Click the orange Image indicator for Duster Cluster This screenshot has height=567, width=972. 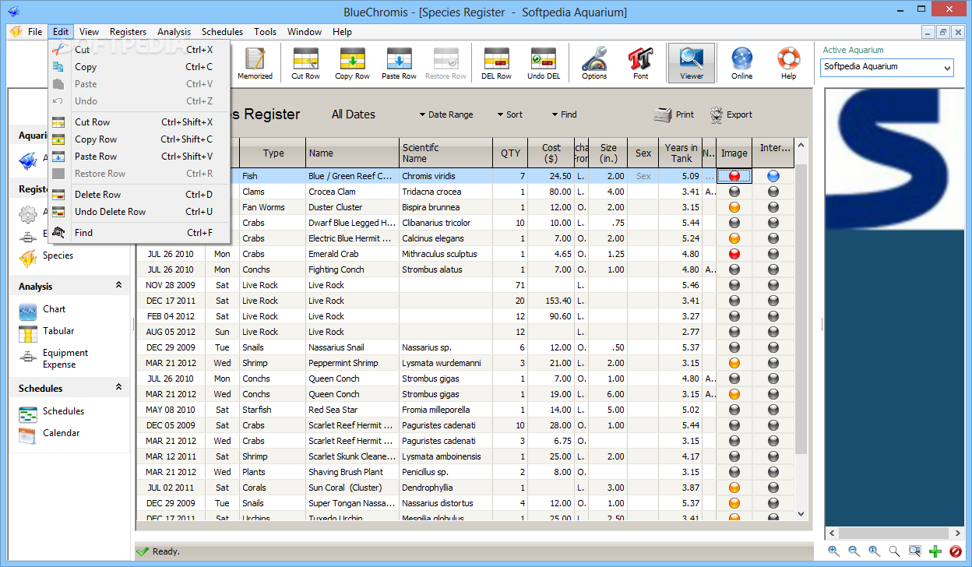click(734, 207)
